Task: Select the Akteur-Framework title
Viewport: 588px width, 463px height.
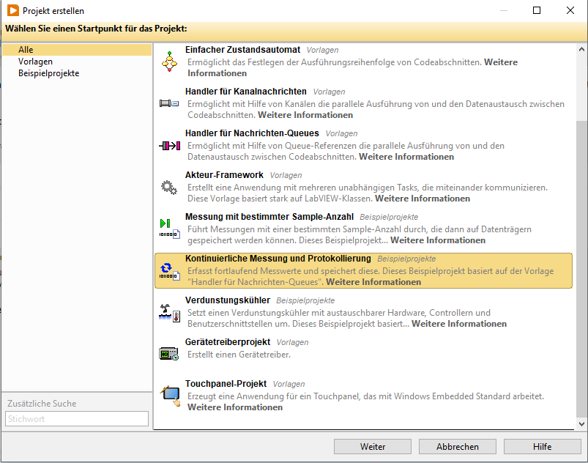Action: 224,175
